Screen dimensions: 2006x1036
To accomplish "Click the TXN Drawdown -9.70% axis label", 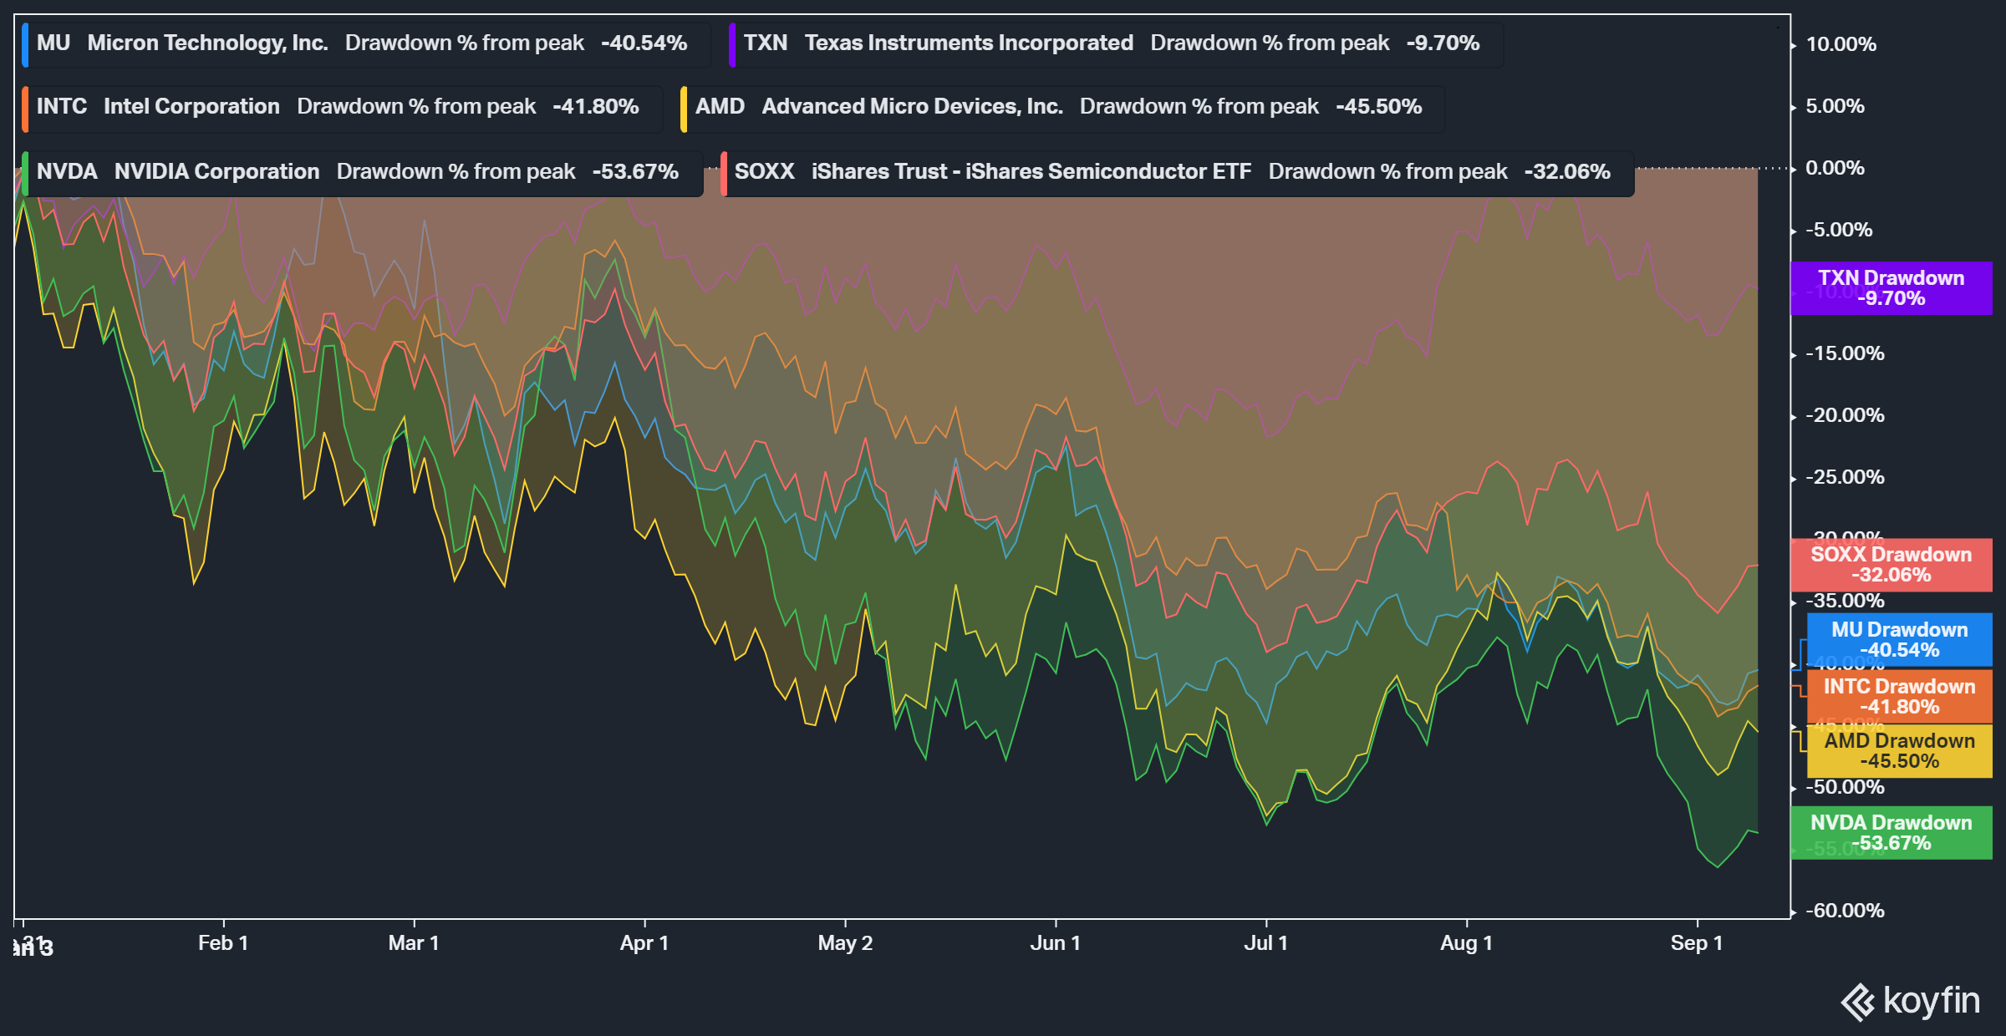I will click(1891, 288).
